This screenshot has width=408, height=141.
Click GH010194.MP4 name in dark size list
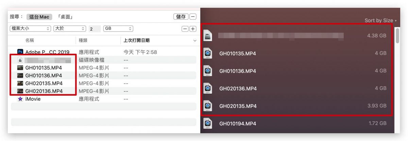[238, 123]
